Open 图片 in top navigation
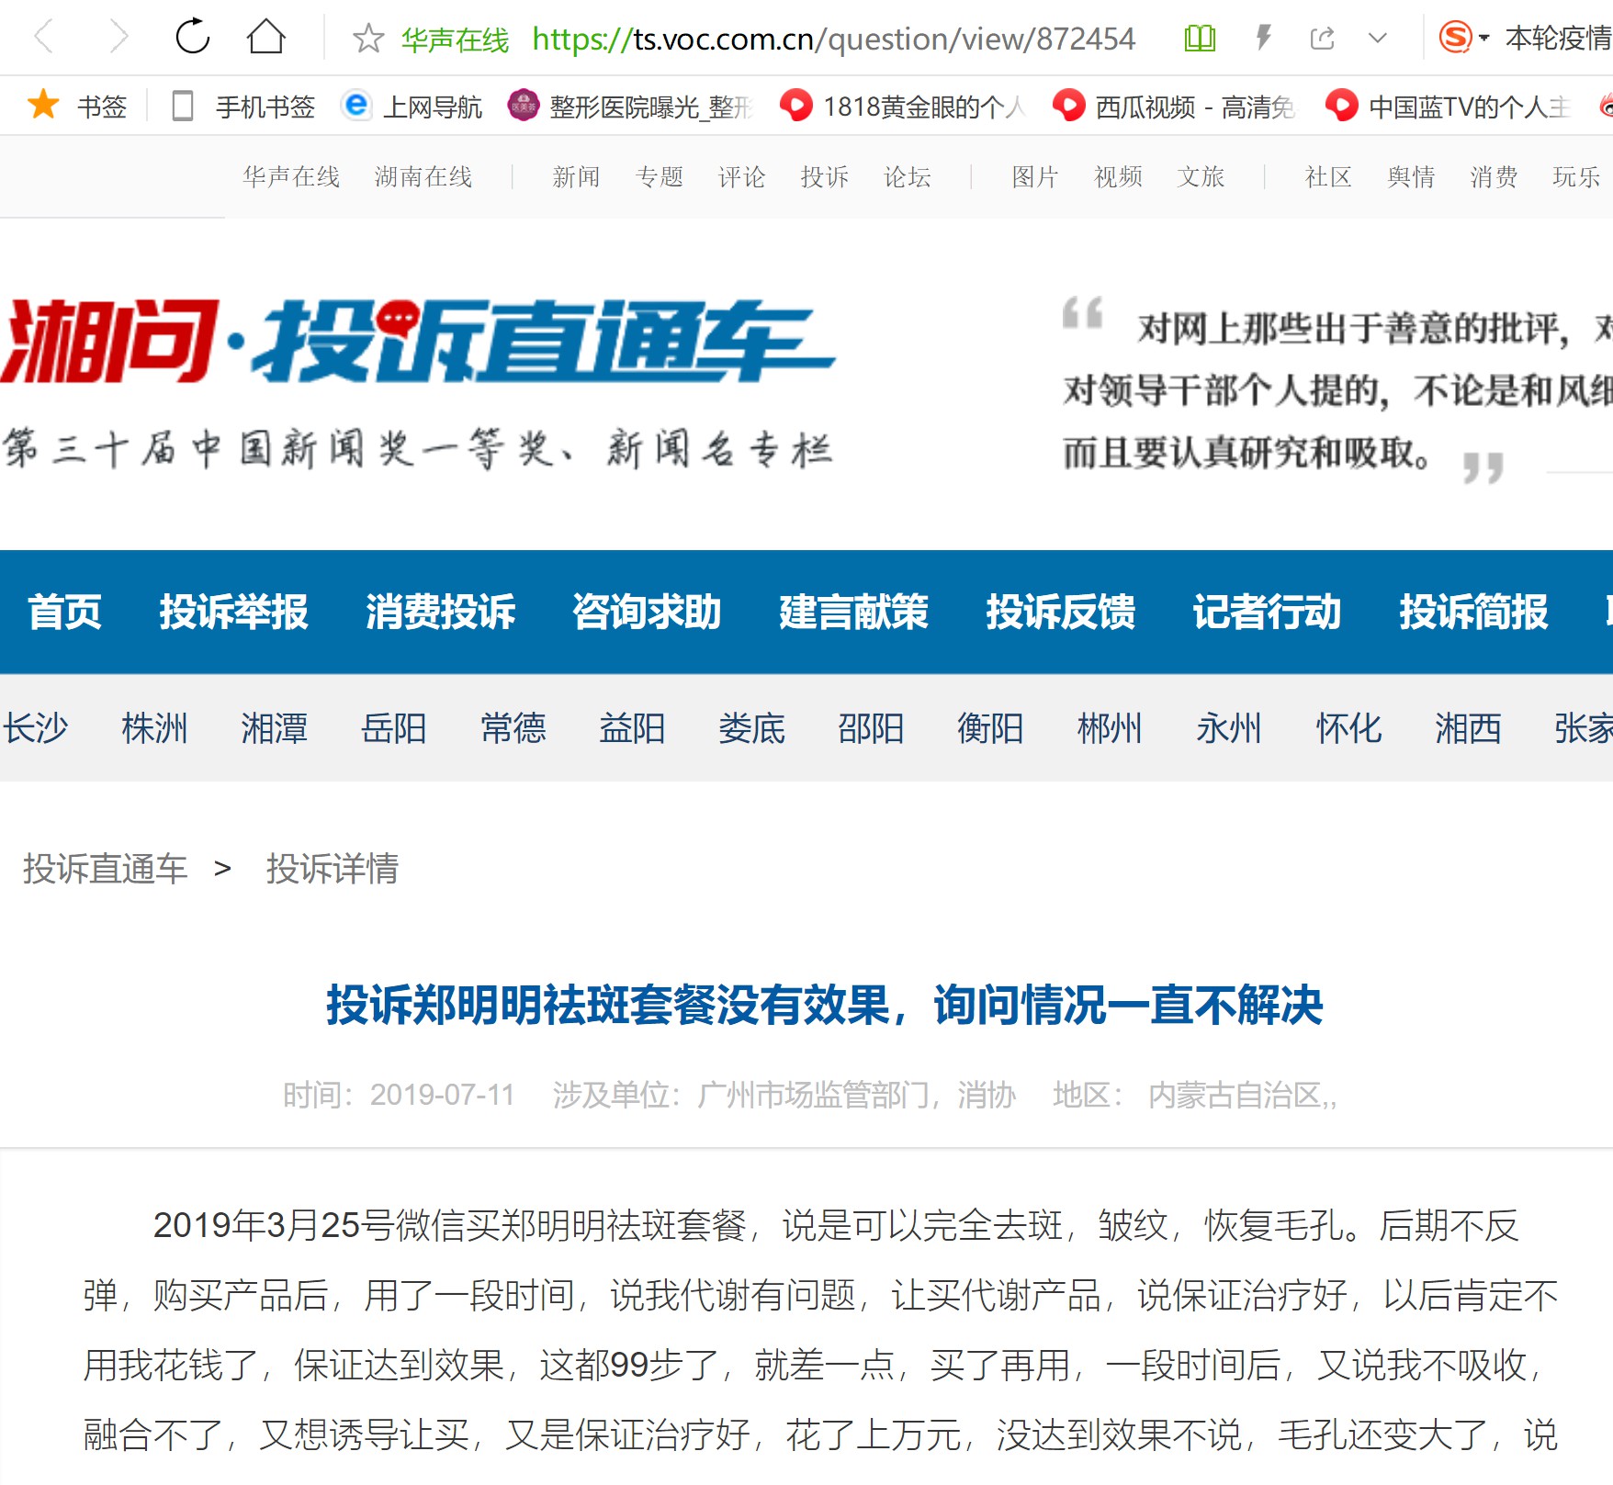Screen dimensions: 1613x1485 [x=1035, y=176]
